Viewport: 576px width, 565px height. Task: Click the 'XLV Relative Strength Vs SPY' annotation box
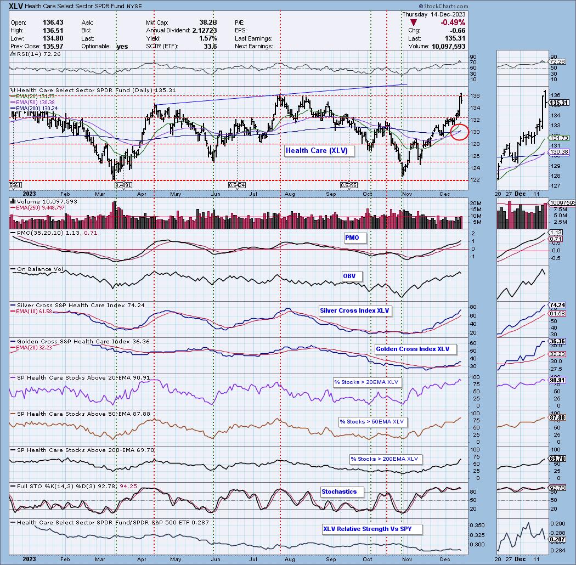coord(372,529)
